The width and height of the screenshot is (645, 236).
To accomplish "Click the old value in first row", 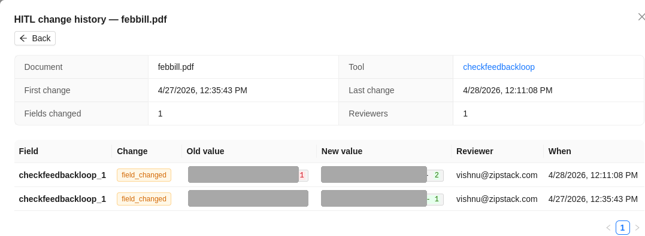I will coord(248,175).
